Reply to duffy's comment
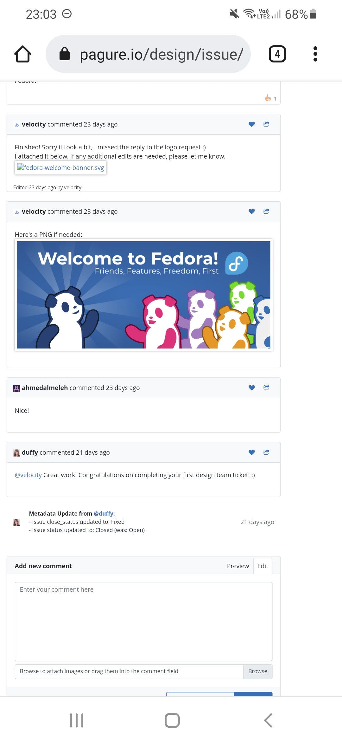Viewport: 342px width, 742px height. point(266,452)
